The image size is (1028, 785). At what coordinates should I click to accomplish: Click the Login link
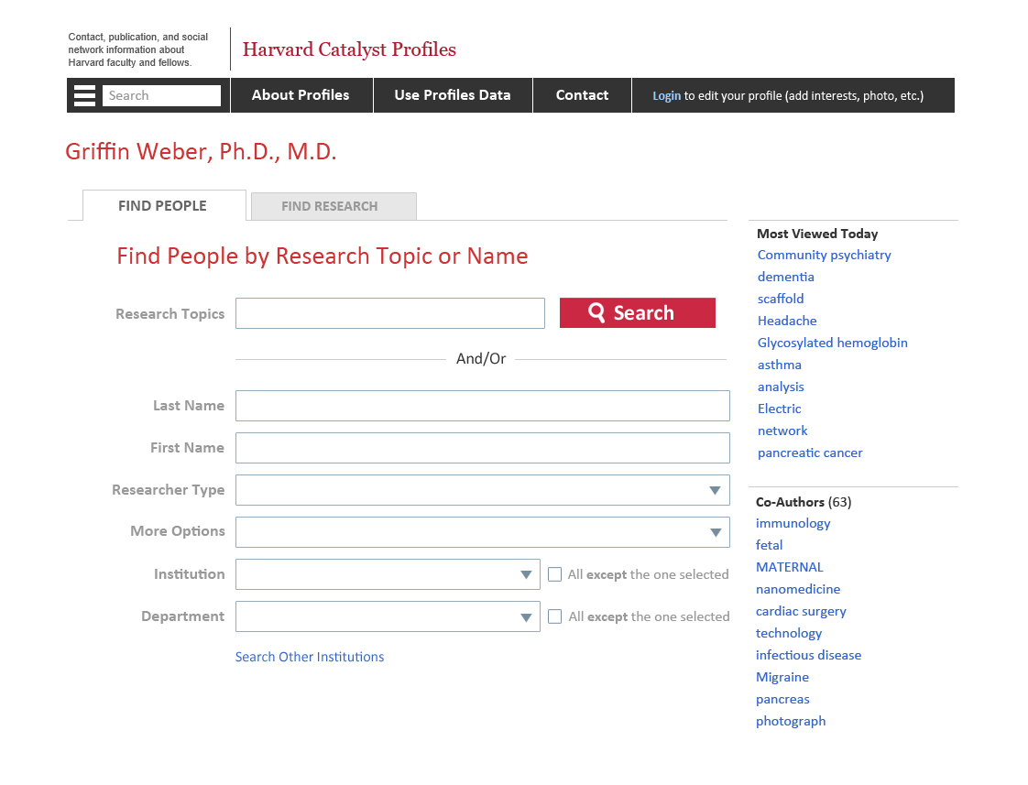pos(667,95)
